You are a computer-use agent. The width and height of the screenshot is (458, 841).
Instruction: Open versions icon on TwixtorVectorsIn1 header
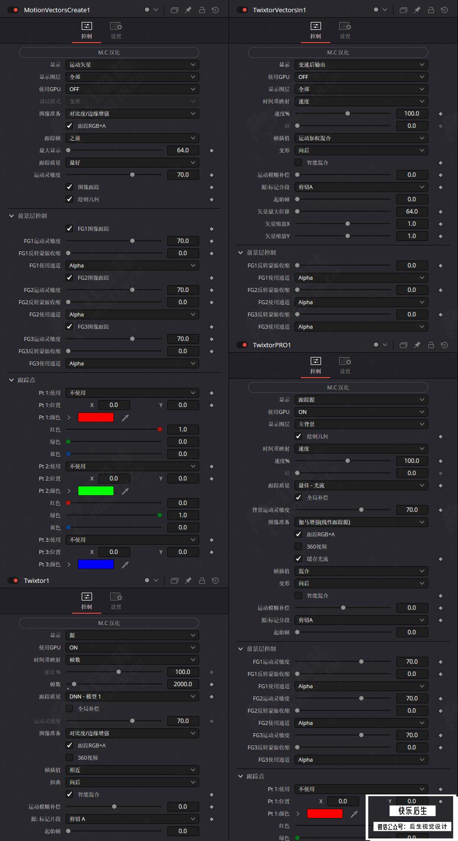(x=403, y=10)
